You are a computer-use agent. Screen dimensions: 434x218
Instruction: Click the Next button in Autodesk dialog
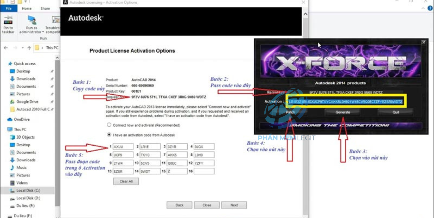(x=234, y=205)
